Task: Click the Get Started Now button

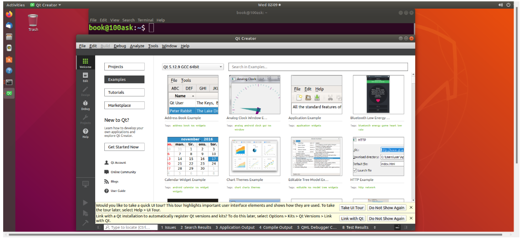Action: tap(124, 147)
